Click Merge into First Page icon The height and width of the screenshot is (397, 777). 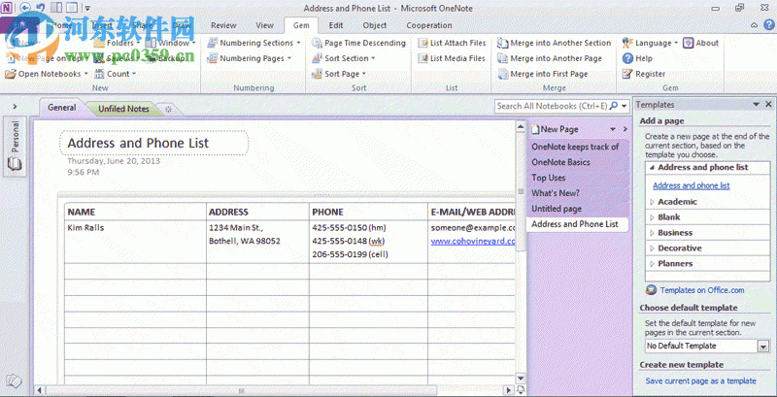coord(502,74)
